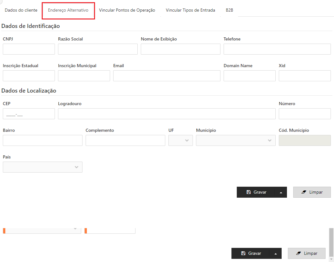Click the Logradouro address field
Image resolution: width=334 pixels, height=262 pixels.
coord(167,114)
